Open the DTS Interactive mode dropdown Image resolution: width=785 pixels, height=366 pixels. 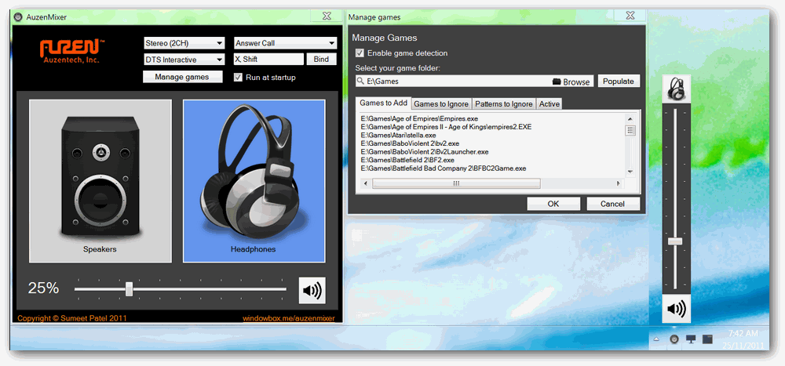(184, 60)
